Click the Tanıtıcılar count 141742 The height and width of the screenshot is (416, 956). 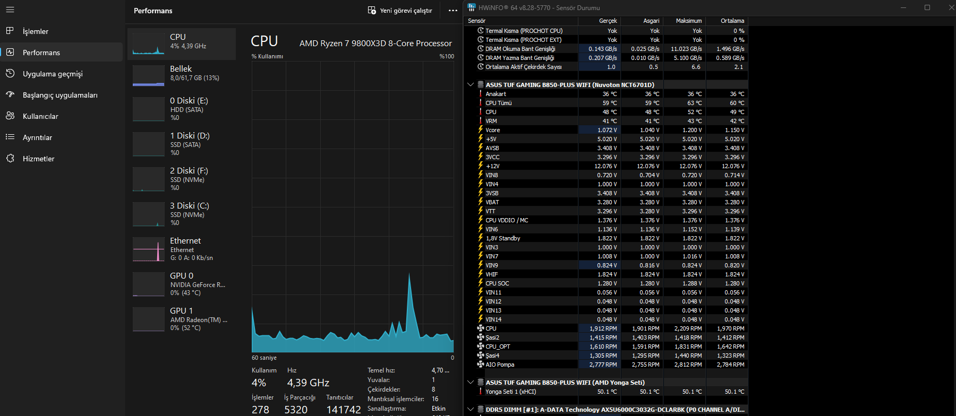tap(344, 410)
